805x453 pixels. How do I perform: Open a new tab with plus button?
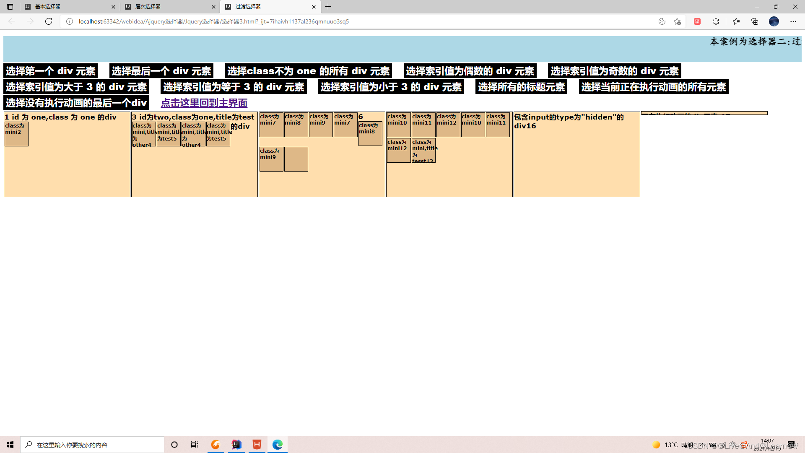[328, 7]
